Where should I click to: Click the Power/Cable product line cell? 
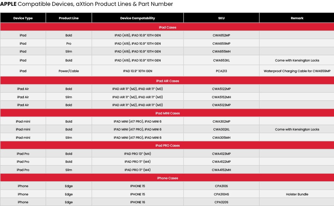[69, 71]
